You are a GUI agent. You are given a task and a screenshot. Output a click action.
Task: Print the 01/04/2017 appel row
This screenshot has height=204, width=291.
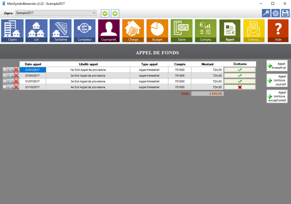pos(11,75)
